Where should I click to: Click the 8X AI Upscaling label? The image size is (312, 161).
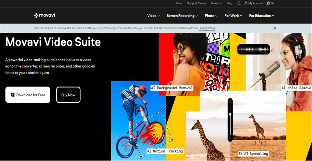[x=253, y=153]
